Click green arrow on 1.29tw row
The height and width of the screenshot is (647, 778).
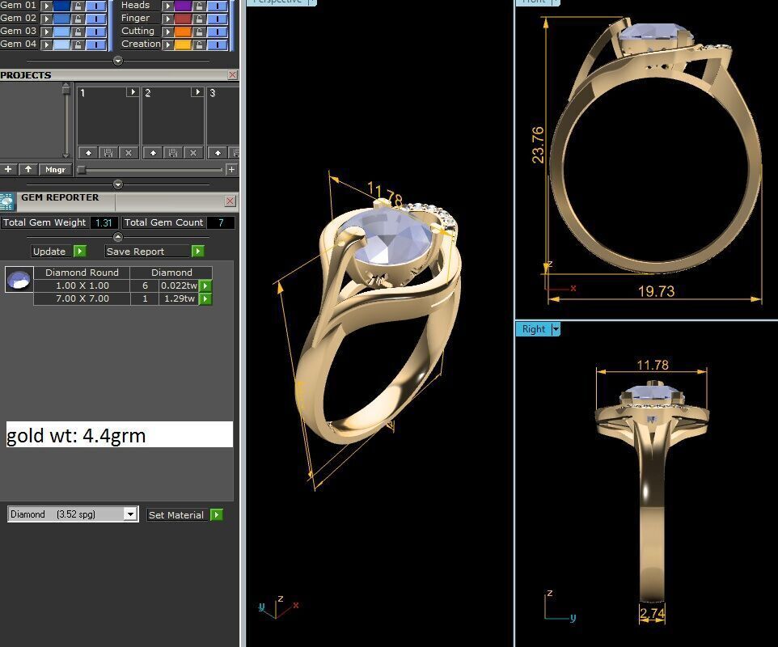[205, 298]
